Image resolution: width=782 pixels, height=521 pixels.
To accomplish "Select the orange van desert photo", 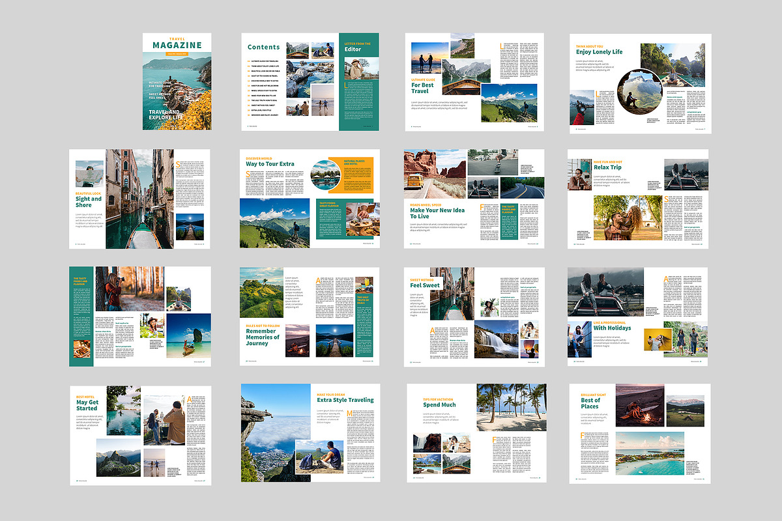I will click(435, 173).
